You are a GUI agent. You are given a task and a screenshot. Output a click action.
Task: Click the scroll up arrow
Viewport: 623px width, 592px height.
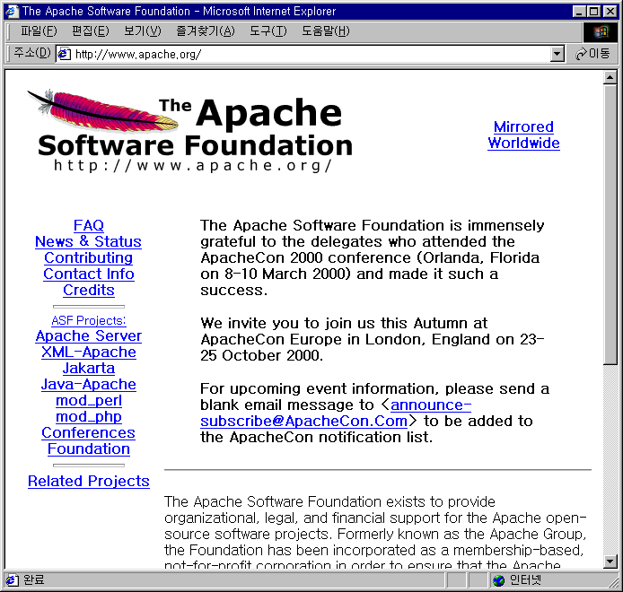coord(610,77)
